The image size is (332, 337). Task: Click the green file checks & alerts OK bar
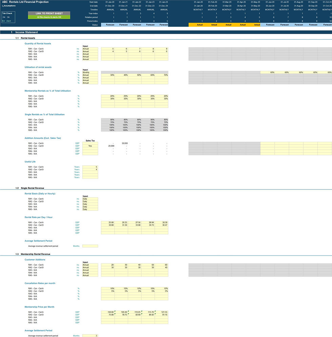pyautogui.click(x=49, y=17)
